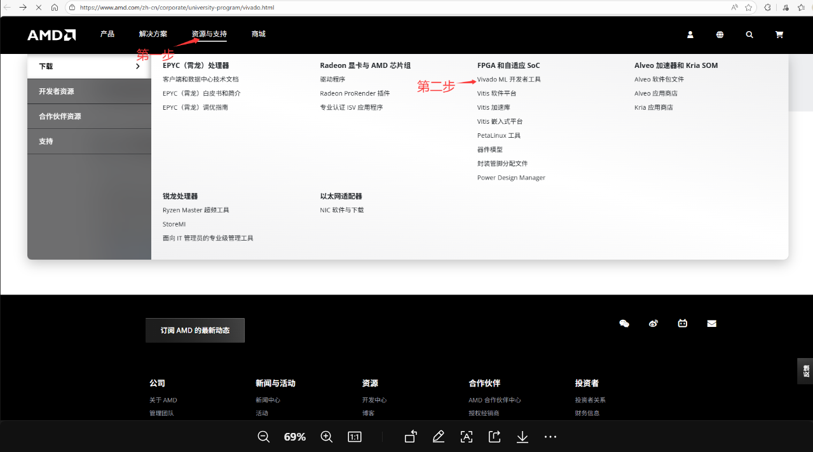Stop page loading with X icon
813x452 pixels.
pyautogui.click(x=39, y=8)
